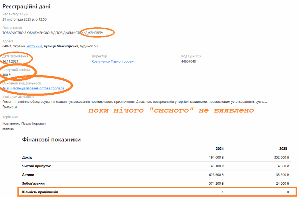Open director Ковтуненко Павло Ігорович link

coord(113,62)
